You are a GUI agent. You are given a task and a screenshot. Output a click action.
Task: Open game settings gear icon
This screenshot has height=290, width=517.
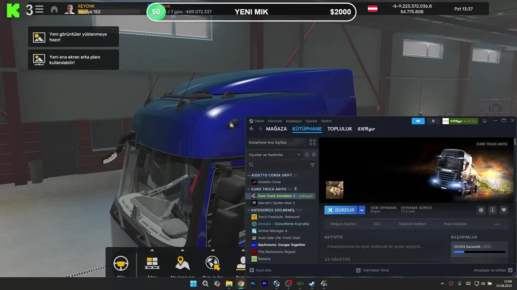point(481,210)
